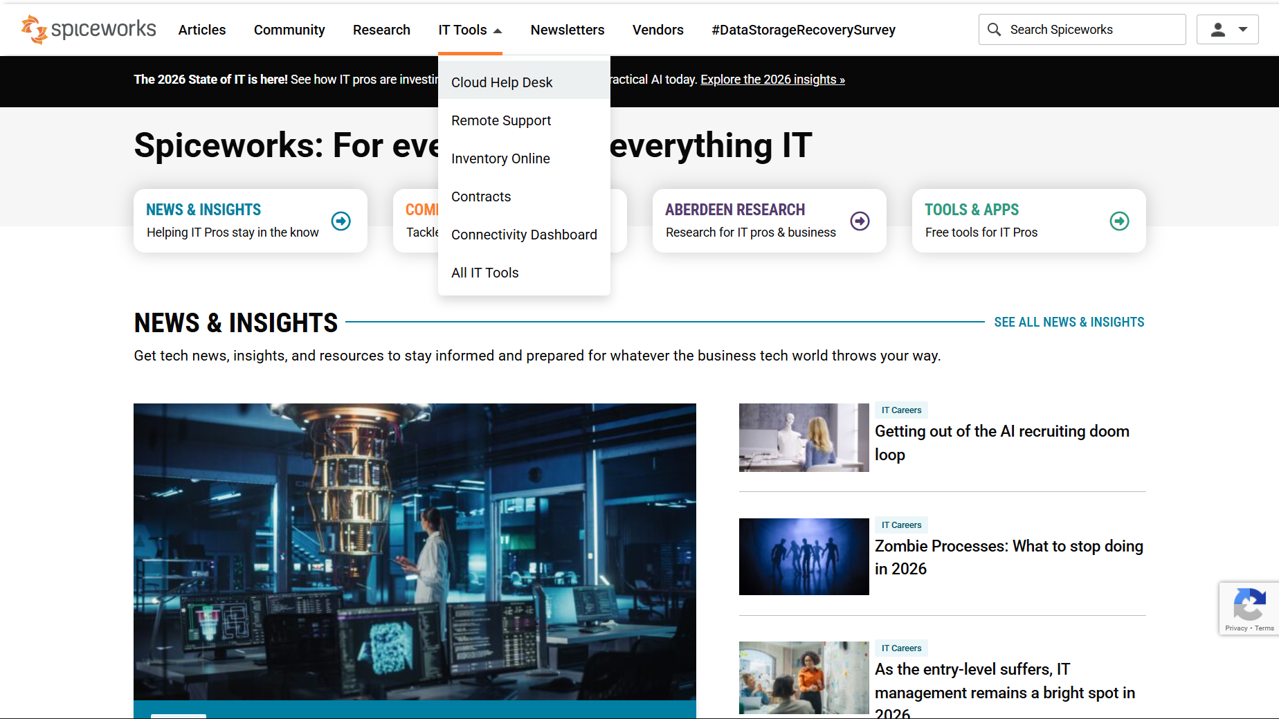Click the News & Insights arrow icon
The width and height of the screenshot is (1279, 719).
click(x=341, y=221)
